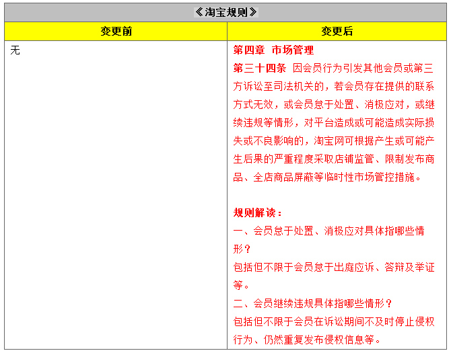Select the 变更前 column header

pos(116,31)
